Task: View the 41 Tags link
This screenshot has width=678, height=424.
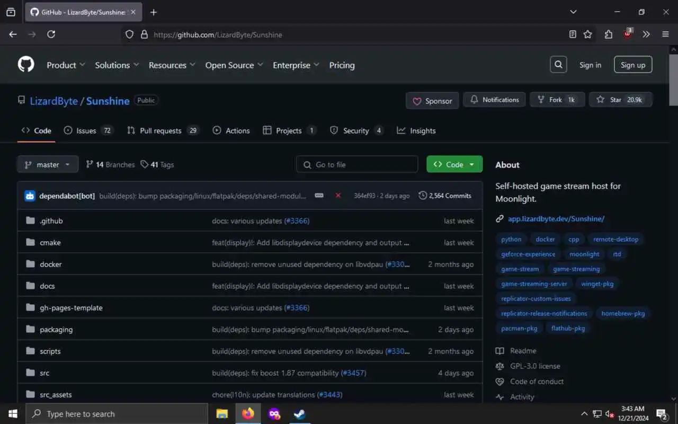Action: 157,164
